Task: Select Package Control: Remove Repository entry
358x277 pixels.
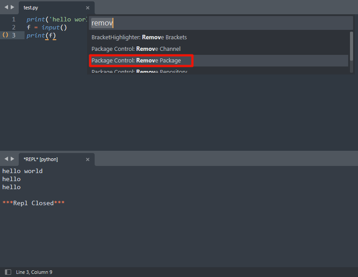Action: pos(138,72)
